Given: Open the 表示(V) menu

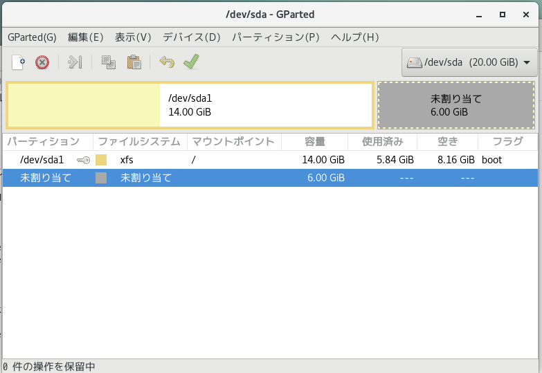Looking at the screenshot, I should click(133, 37).
